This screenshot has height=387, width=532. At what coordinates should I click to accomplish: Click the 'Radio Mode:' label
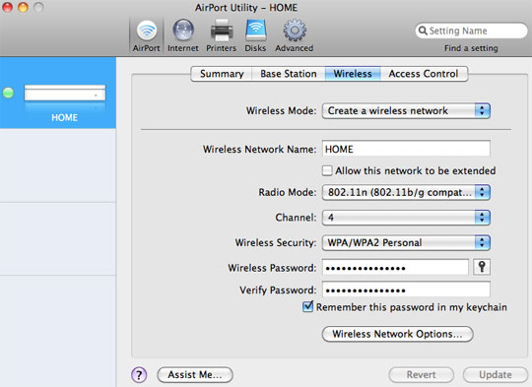[288, 192]
